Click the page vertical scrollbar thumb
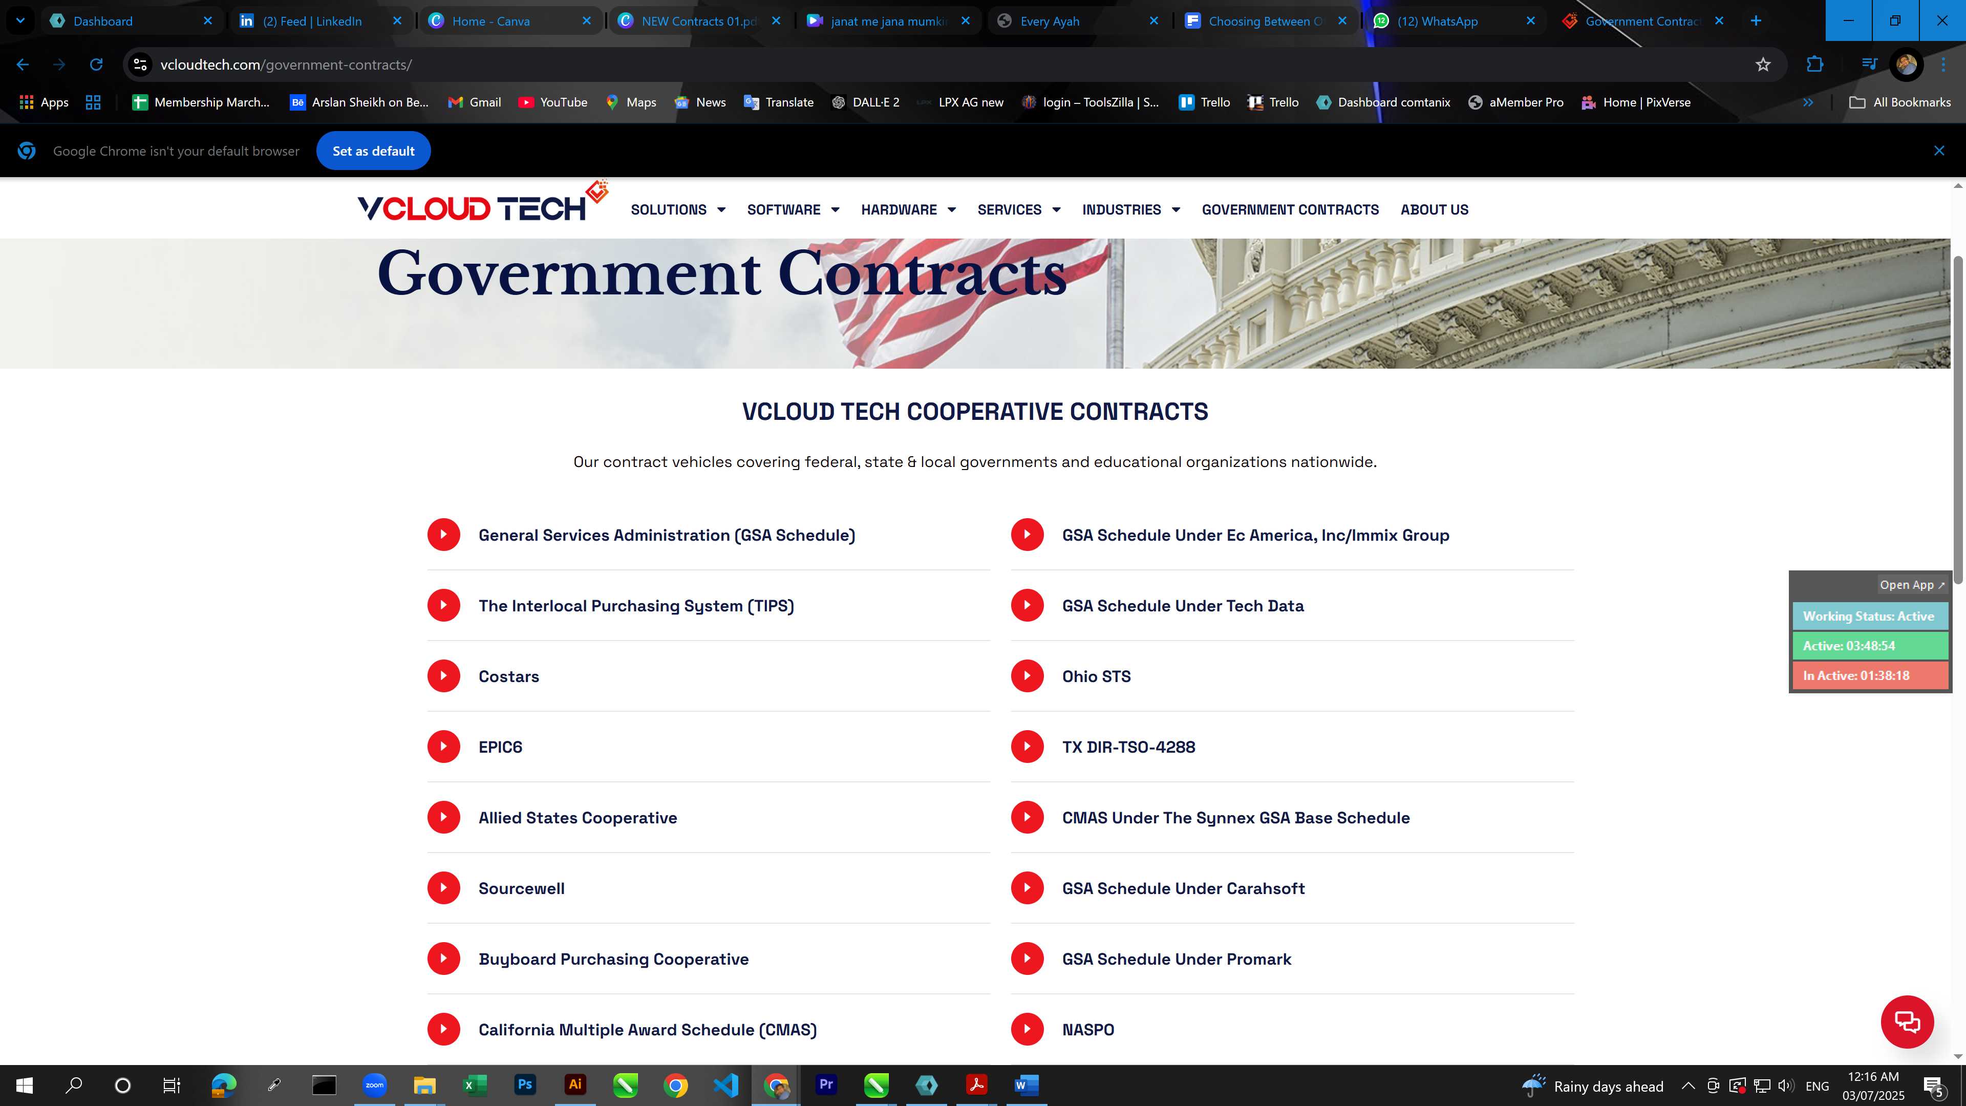Viewport: 1966px width, 1106px height. click(x=1958, y=420)
